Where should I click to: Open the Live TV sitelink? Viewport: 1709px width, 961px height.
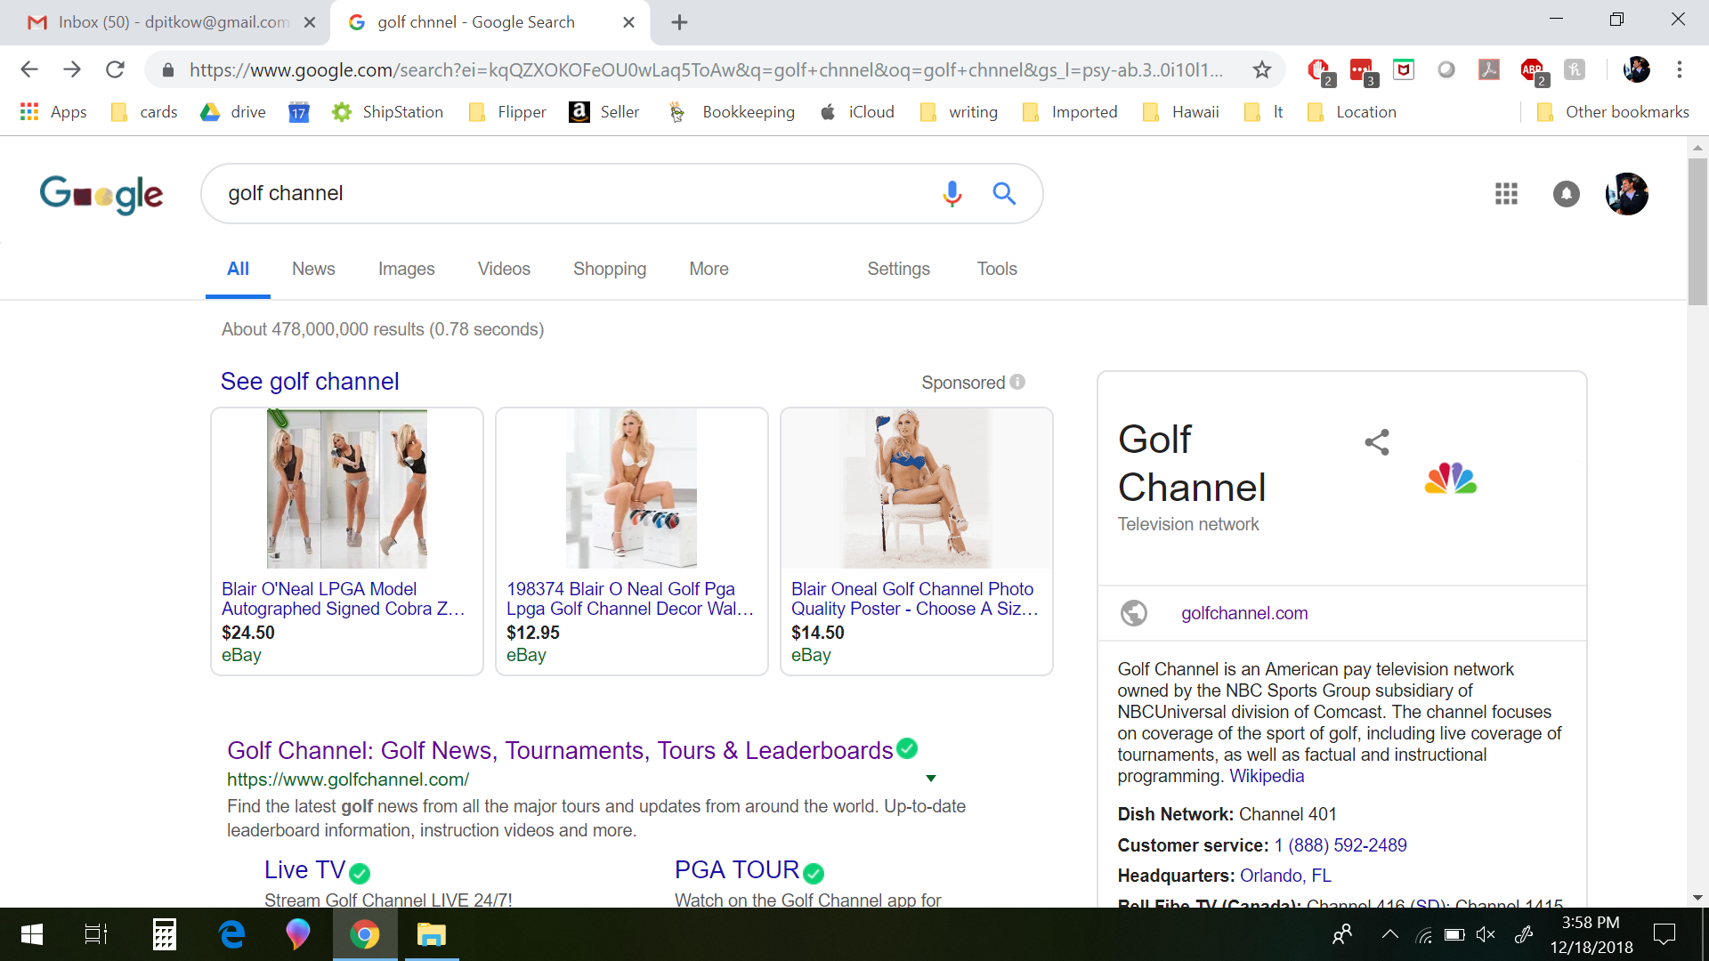(304, 869)
